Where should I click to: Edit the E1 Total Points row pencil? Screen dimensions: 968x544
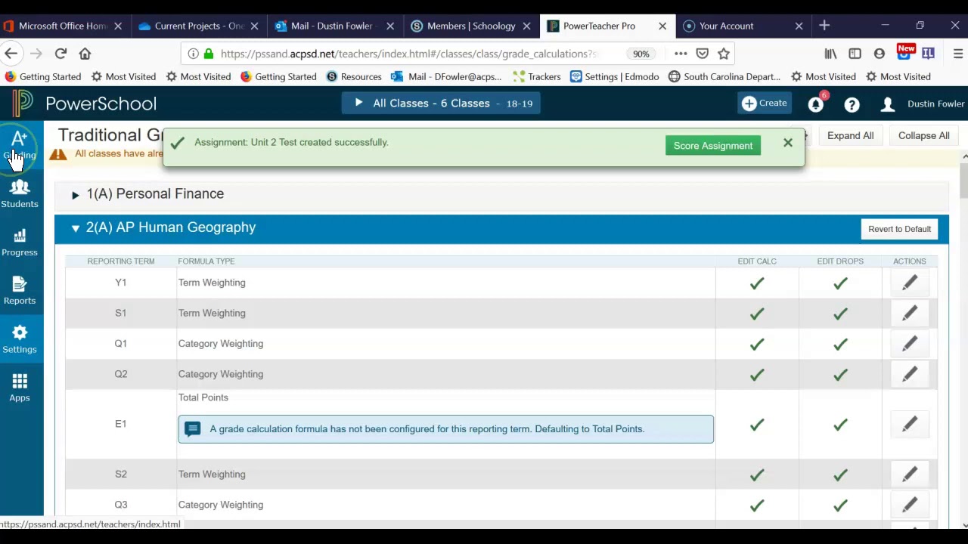(x=910, y=424)
